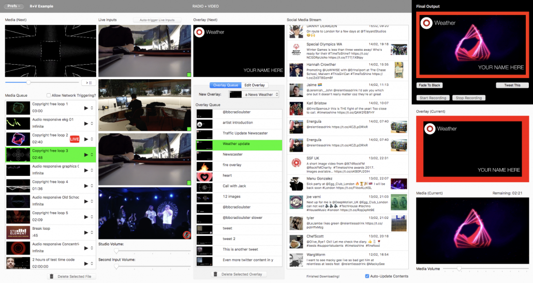Open Hannah Crowther tweet image thumbnail
Viewport: 533px width, 283px height.
point(399,70)
